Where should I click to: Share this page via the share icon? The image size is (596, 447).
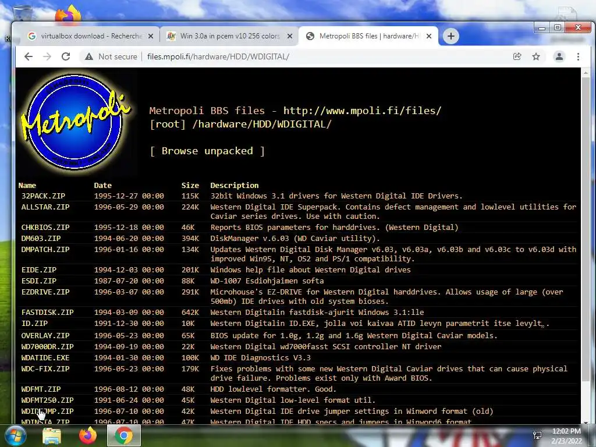coord(517,56)
